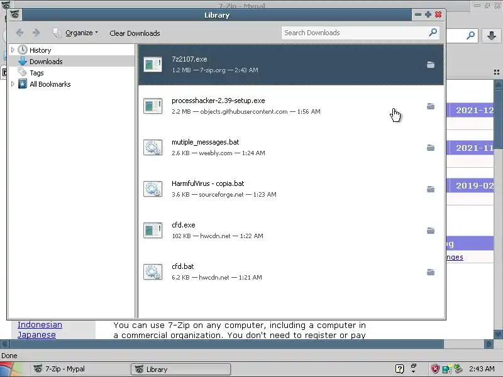Open containing folder for mutiple_messages.bat
This screenshot has height=377, width=503.
[x=431, y=148]
